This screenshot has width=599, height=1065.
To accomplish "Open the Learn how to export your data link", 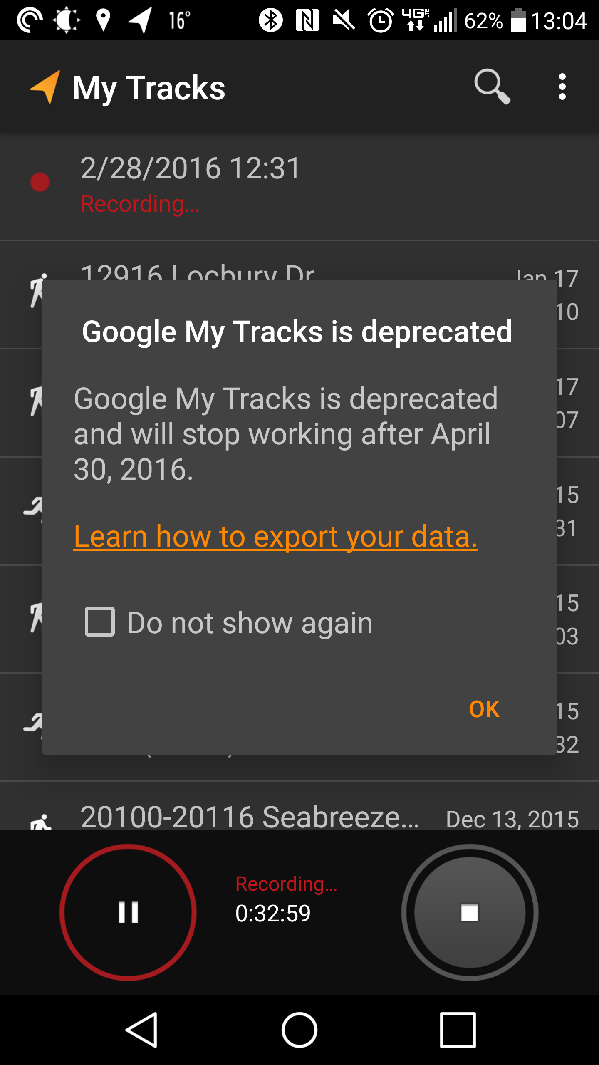I will 275,536.
